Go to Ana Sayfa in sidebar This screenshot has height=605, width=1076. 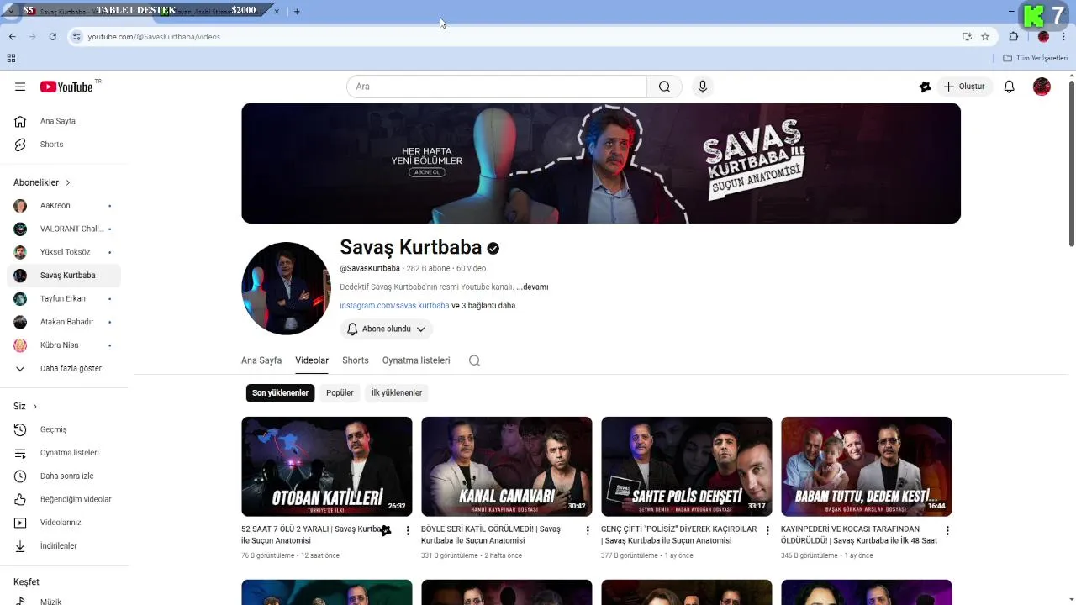click(64, 121)
